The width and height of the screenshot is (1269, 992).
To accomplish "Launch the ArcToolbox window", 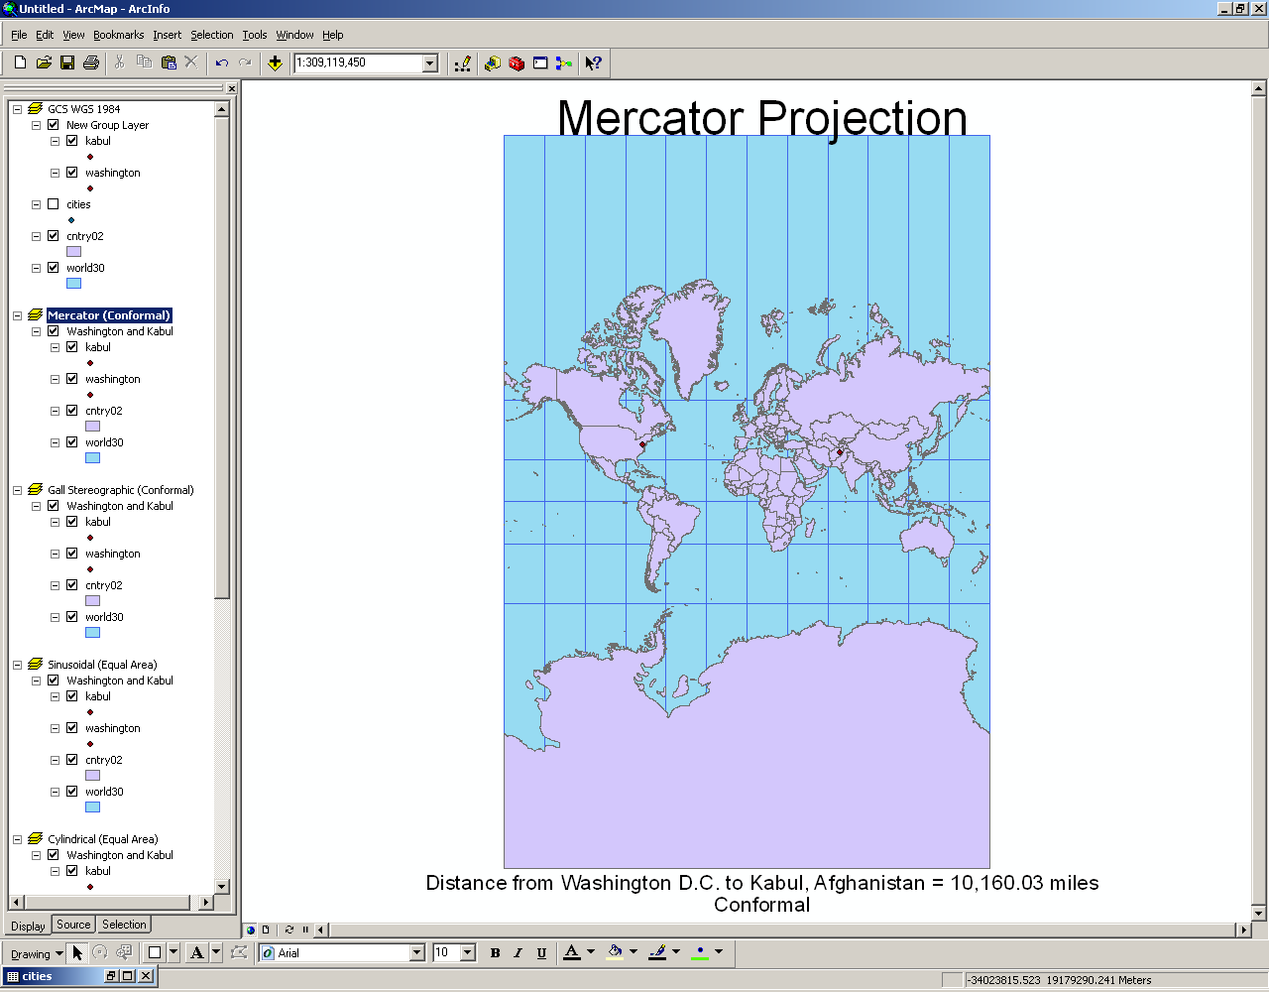I will [x=516, y=62].
